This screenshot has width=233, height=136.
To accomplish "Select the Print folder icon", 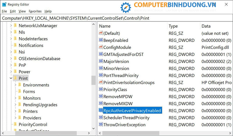I will [15, 78].
